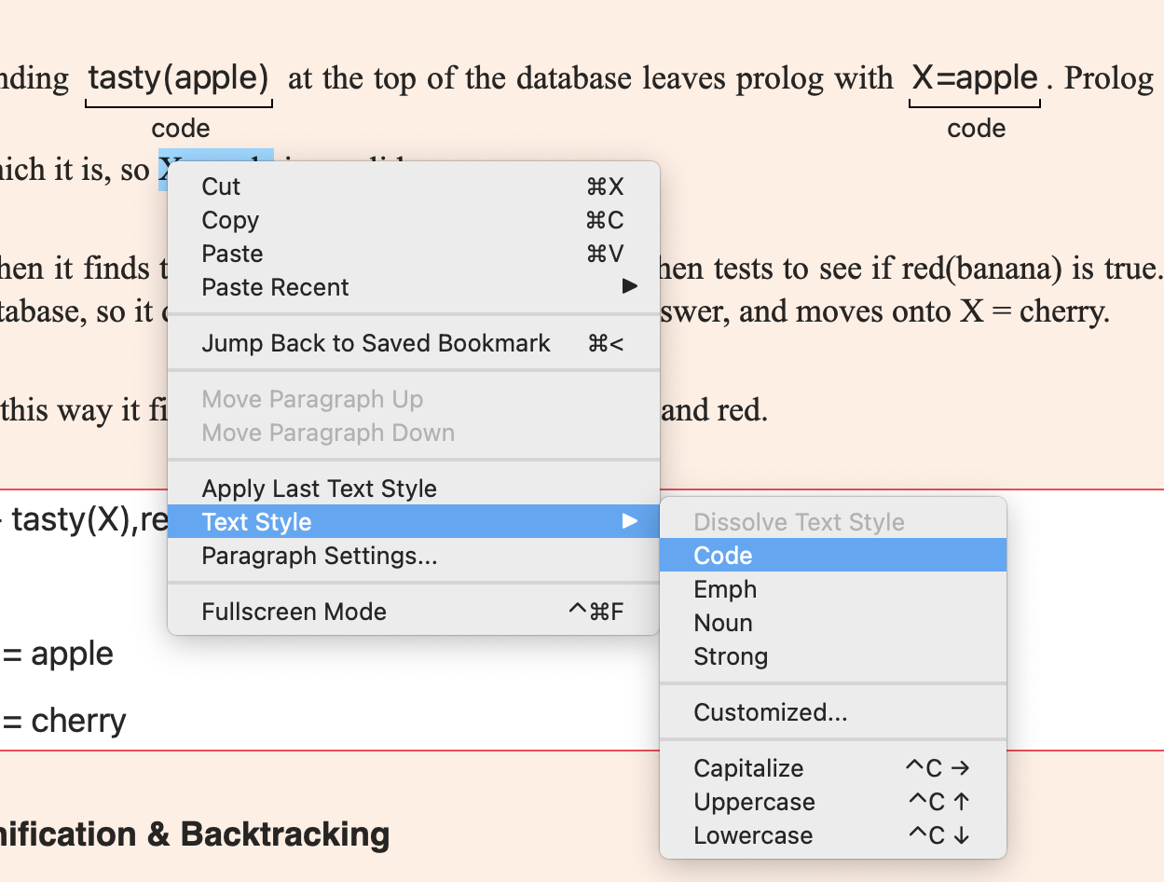This screenshot has height=882, width=1164.
Task: Open the Customized style options
Action: [771, 711]
